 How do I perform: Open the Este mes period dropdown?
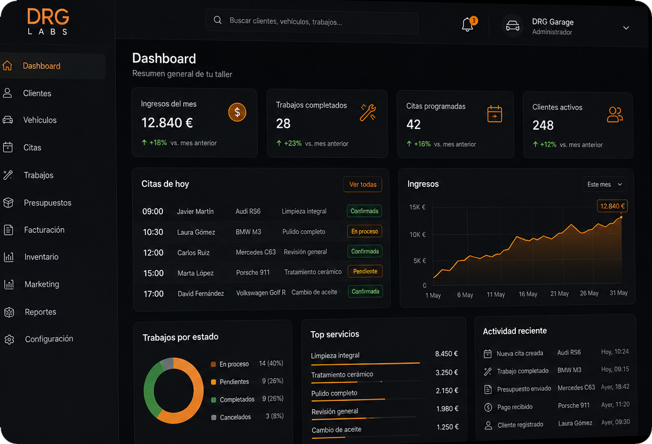click(x=604, y=184)
